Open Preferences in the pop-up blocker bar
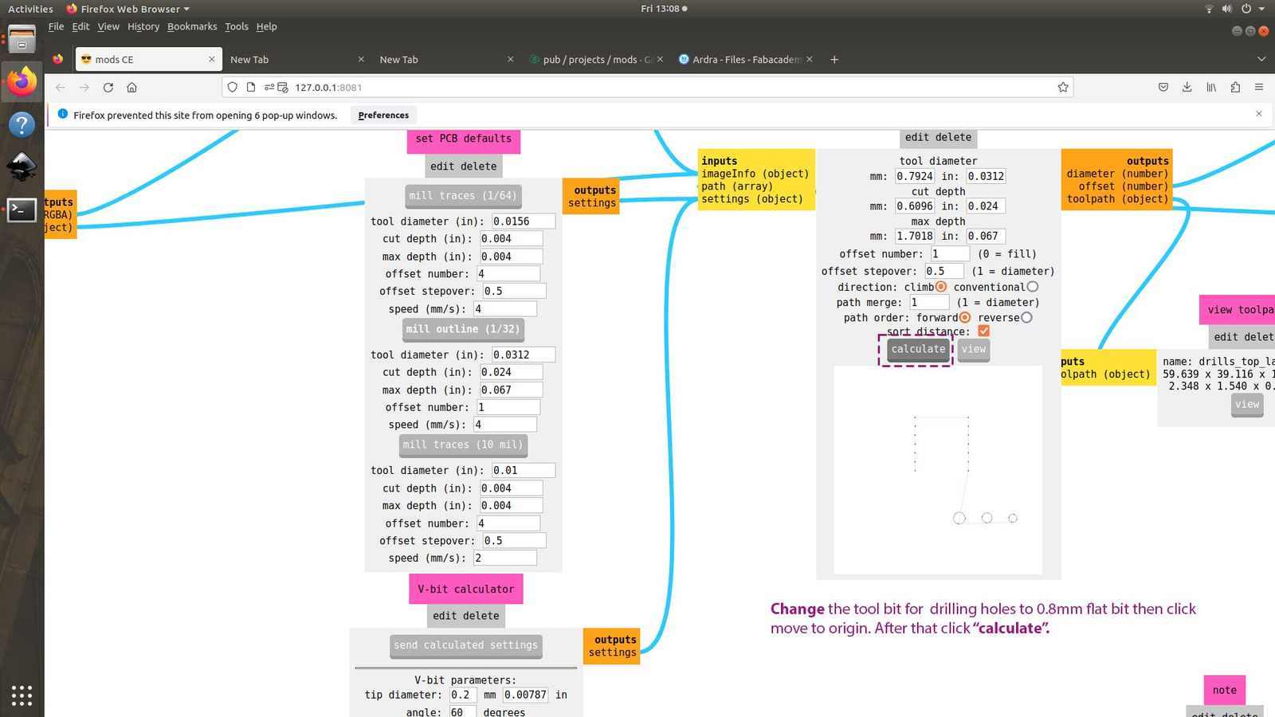The width and height of the screenshot is (1275, 717). coord(383,115)
